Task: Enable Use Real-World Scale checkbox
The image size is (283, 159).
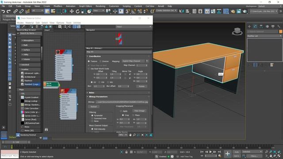Action: coord(88,69)
